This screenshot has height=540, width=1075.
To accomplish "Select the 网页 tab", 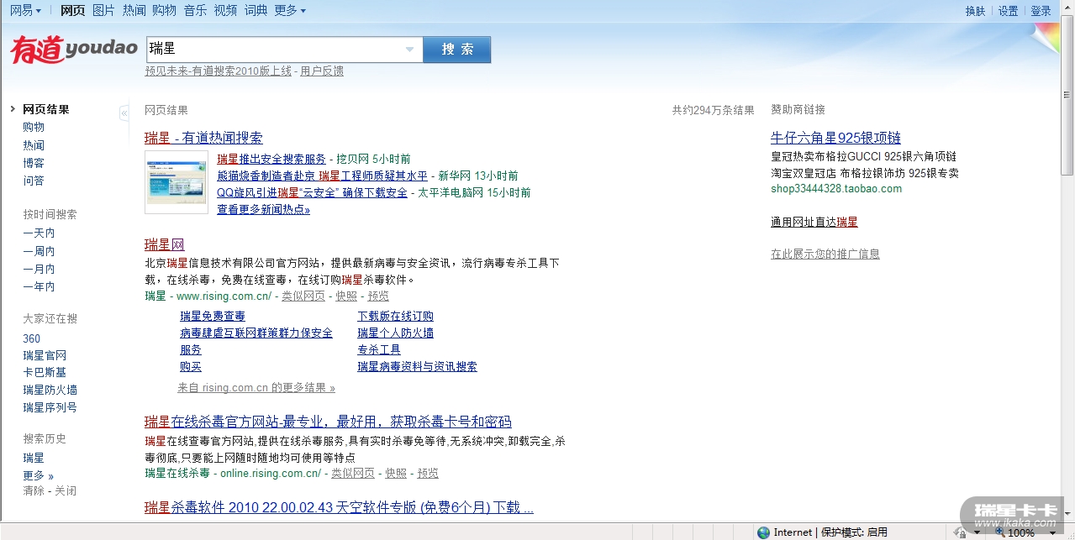I will point(73,10).
